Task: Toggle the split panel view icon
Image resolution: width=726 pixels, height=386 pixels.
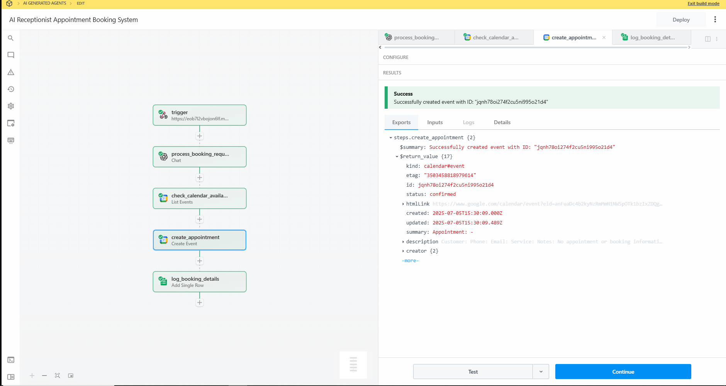Action: tap(708, 39)
